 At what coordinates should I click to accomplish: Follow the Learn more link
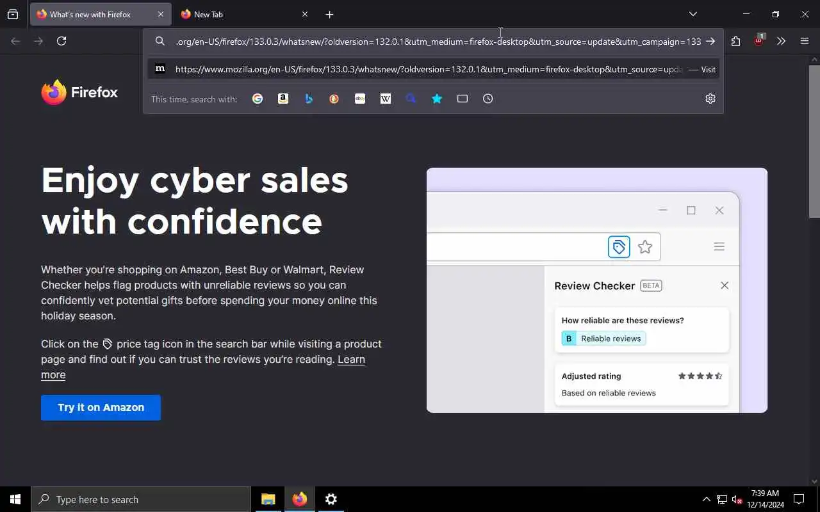[x=351, y=360]
